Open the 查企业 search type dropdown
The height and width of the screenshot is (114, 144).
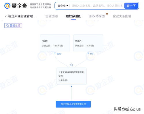tap(63, 6)
